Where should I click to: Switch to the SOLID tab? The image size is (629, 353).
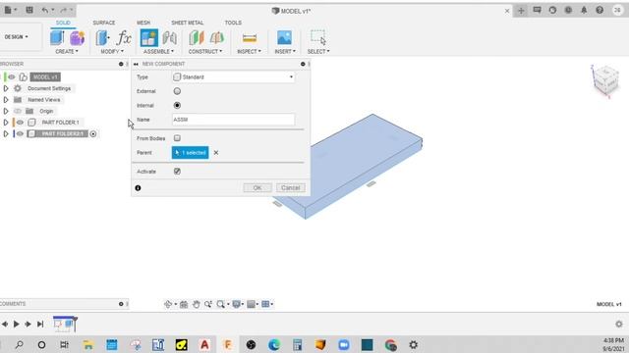(63, 23)
